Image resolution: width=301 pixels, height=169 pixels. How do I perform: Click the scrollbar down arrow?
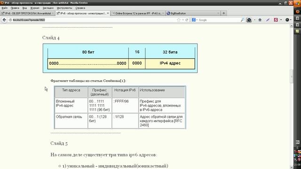coord(292,167)
